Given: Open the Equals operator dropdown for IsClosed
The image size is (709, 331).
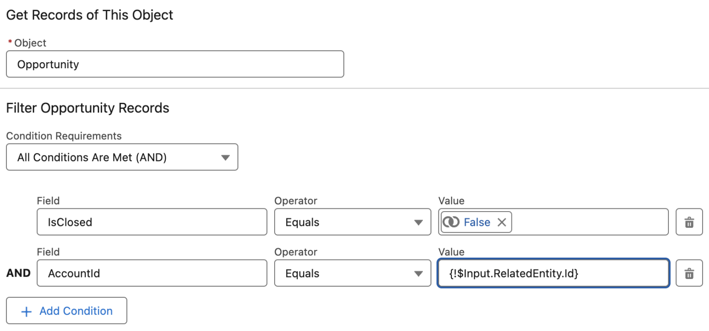Looking at the screenshot, I should tap(353, 222).
